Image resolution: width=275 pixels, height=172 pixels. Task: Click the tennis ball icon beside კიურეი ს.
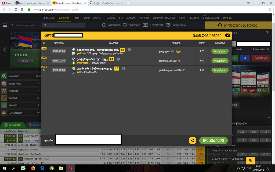click(x=74, y=69)
